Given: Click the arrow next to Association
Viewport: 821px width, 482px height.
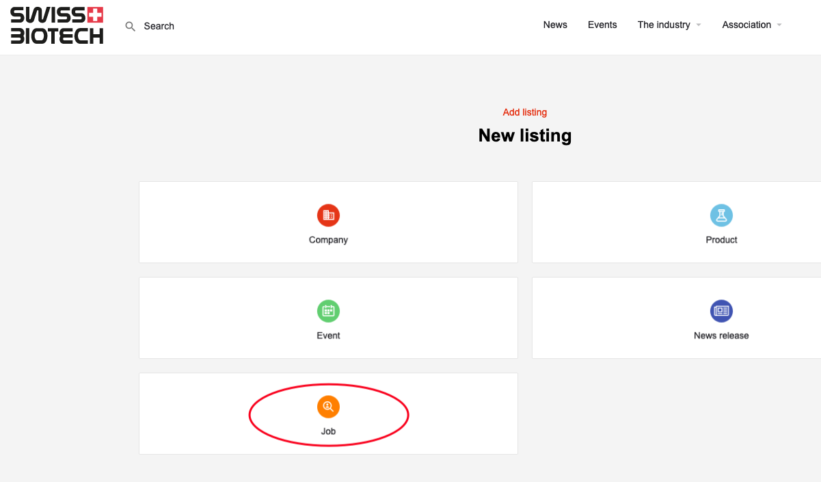Looking at the screenshot, I should (x=779, y=25).
